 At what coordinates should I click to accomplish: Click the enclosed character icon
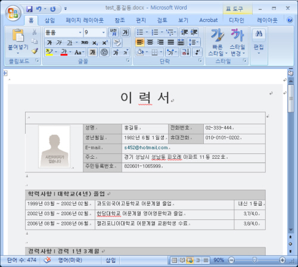pyautogui.click(x=104, y=52)
